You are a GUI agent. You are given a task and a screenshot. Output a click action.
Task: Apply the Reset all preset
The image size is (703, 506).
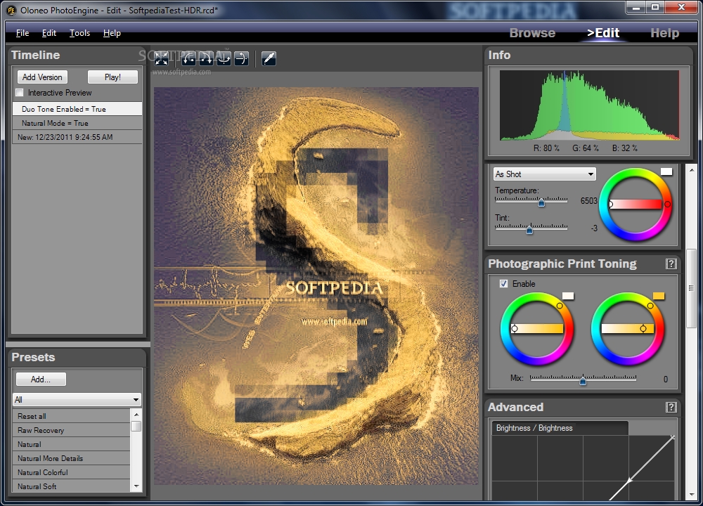(71, 416)
